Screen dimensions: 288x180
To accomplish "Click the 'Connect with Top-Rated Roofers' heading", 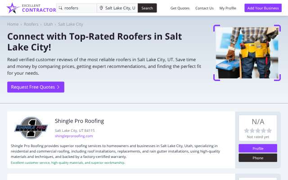I will (x=94, y=42).
